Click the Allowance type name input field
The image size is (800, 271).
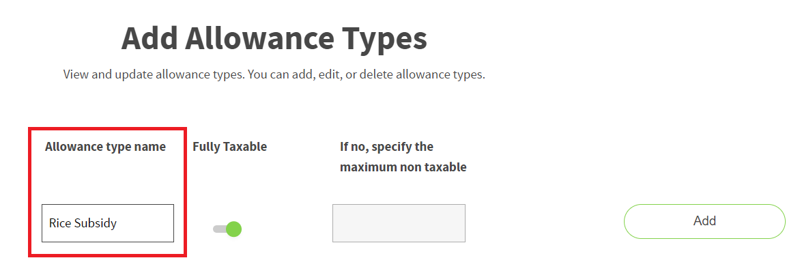[108, 223]
